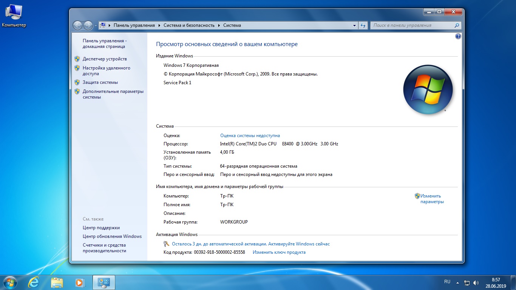Show hidden tray icons arrow
Image resolution: width=516 pixels, height=290 pixels.
(457, 282)
